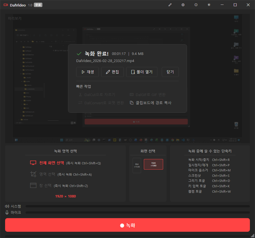
Task: Select 전체 화면 선택 full screen mode
Action: click(51, 163)
